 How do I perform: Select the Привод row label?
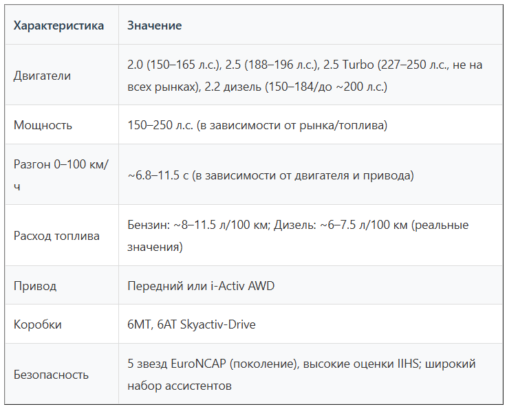(x=35, y=286)
